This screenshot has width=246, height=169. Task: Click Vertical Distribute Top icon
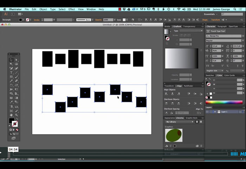coord(166,104)
